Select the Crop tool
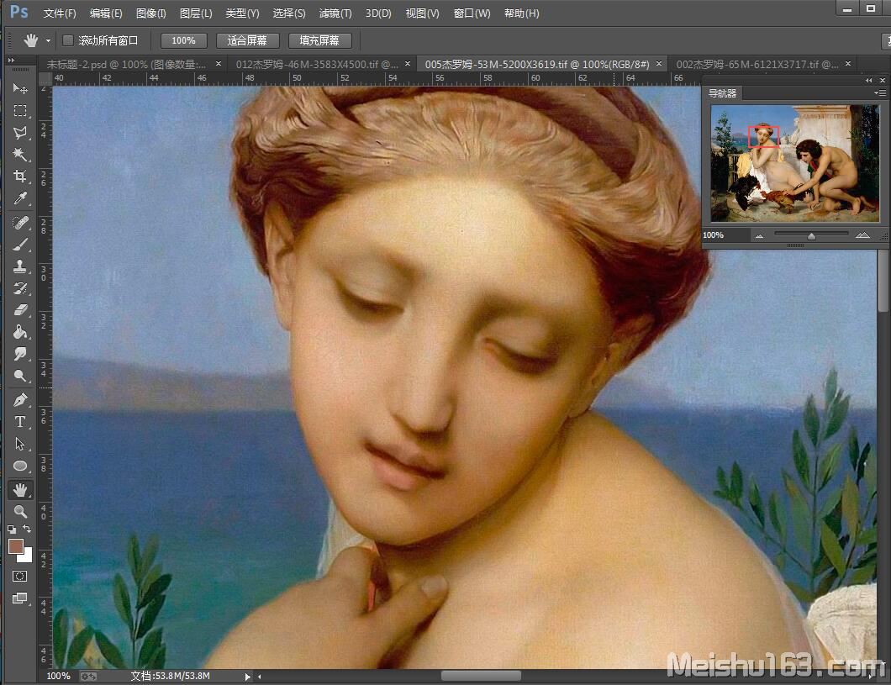Screen dimensions: 891x685 pyautogui.click(x=20, y=176)
